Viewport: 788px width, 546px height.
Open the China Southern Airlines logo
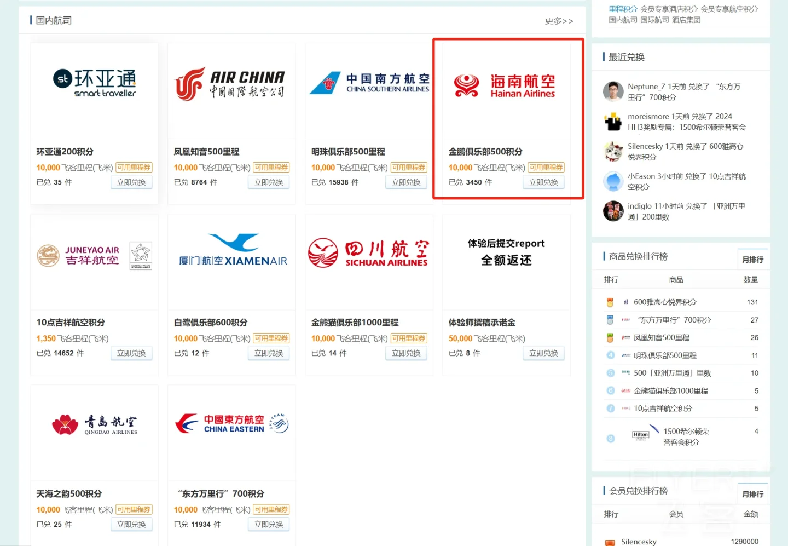(369, 83)
